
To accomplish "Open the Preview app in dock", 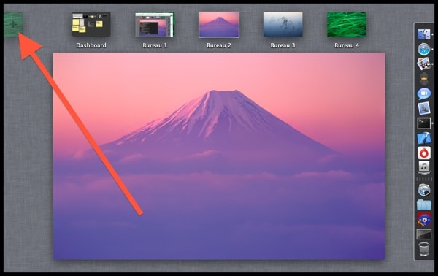I will pos(423,64).
